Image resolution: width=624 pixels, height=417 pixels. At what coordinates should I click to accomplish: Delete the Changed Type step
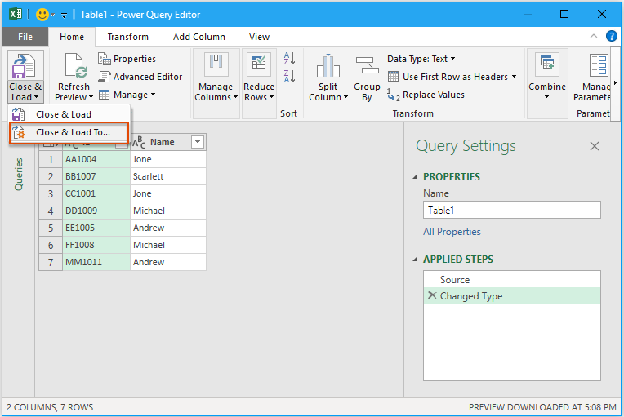point(431,296)
